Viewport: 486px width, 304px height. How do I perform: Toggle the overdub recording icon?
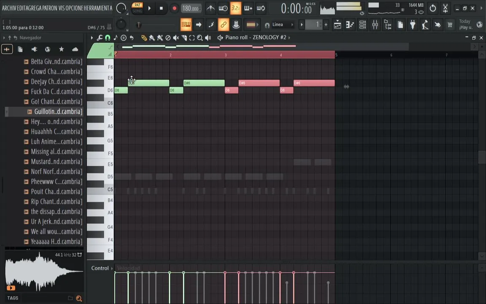[x=248, y=8]
